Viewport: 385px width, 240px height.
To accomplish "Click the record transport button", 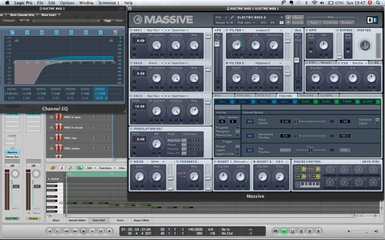I will click(x=109, y=231).
